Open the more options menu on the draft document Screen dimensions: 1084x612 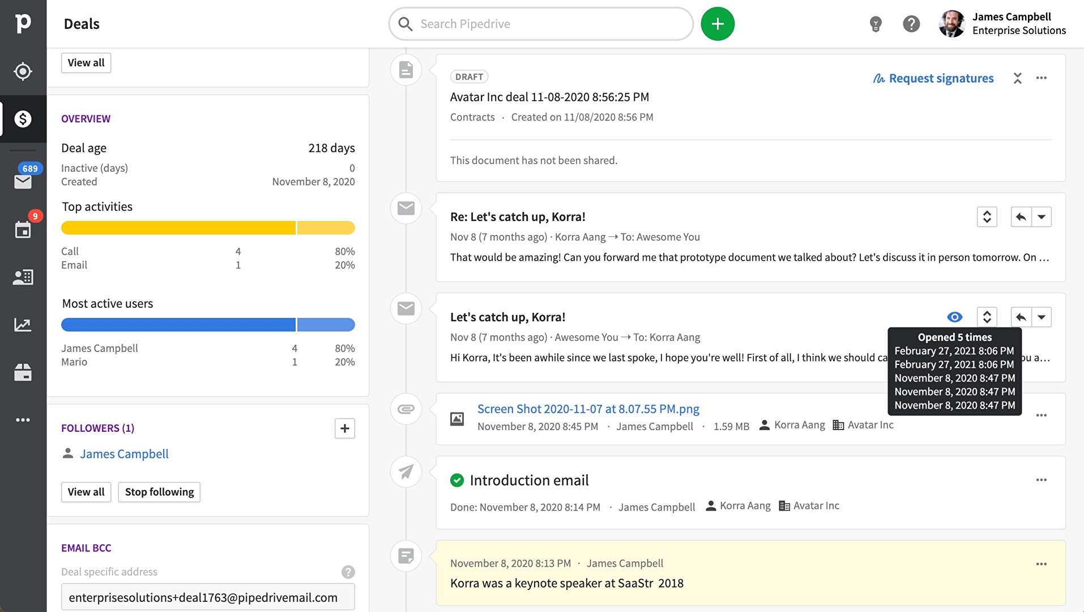coord(1042,78)
